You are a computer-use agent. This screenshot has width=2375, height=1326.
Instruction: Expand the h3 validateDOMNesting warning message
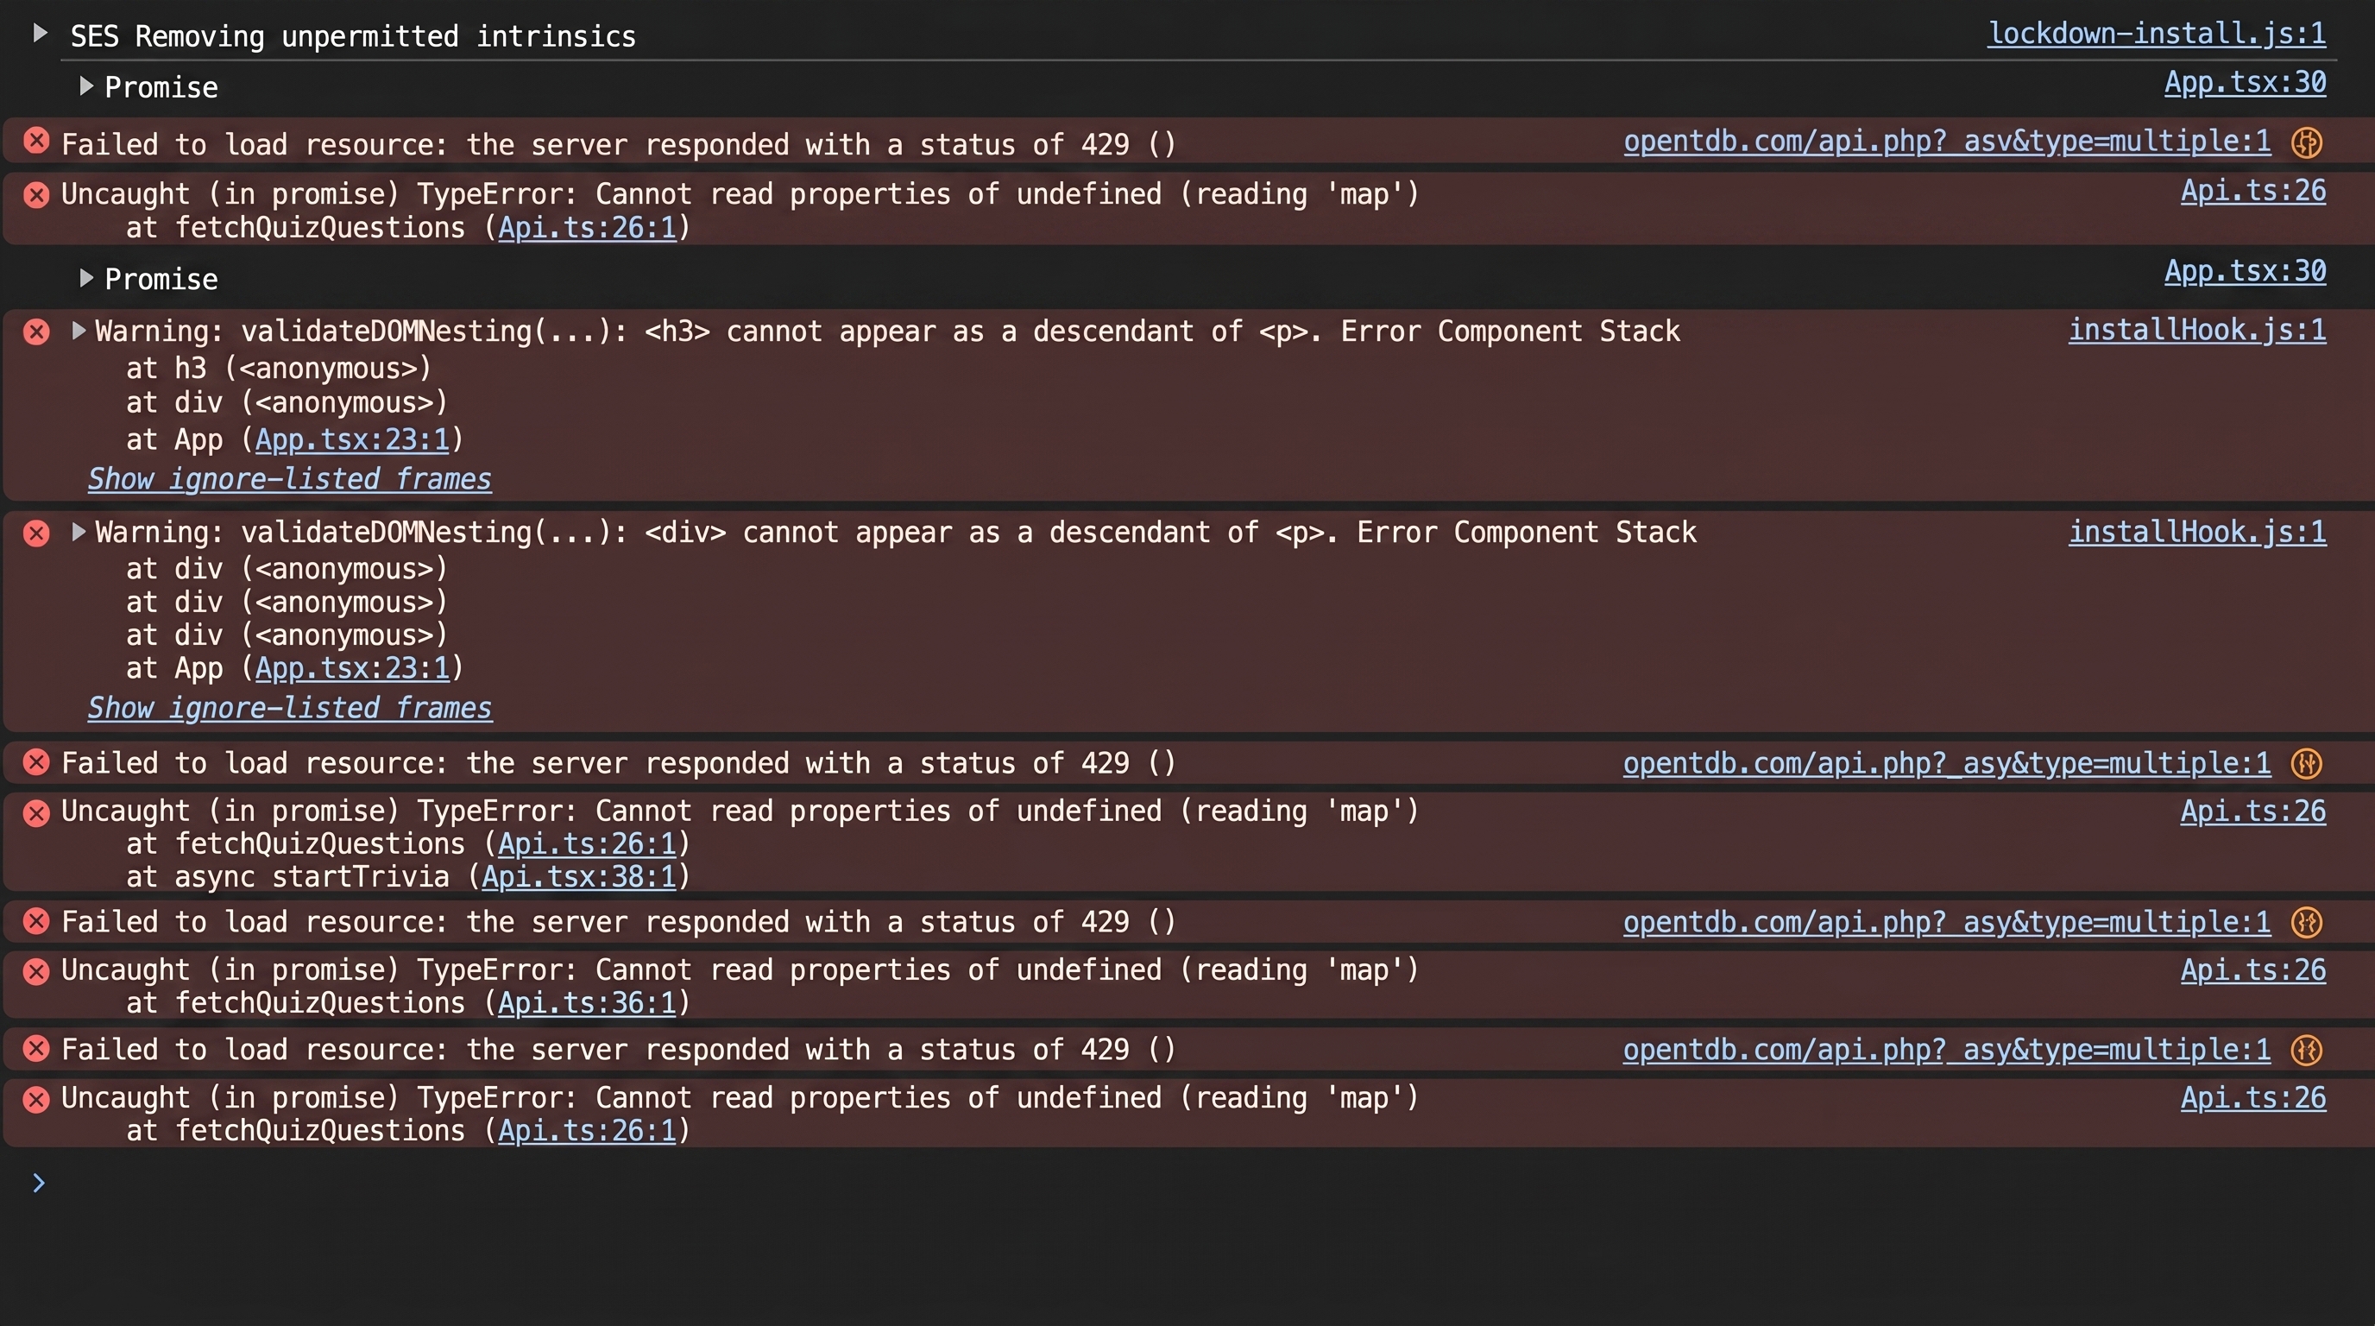coord(79,331)
